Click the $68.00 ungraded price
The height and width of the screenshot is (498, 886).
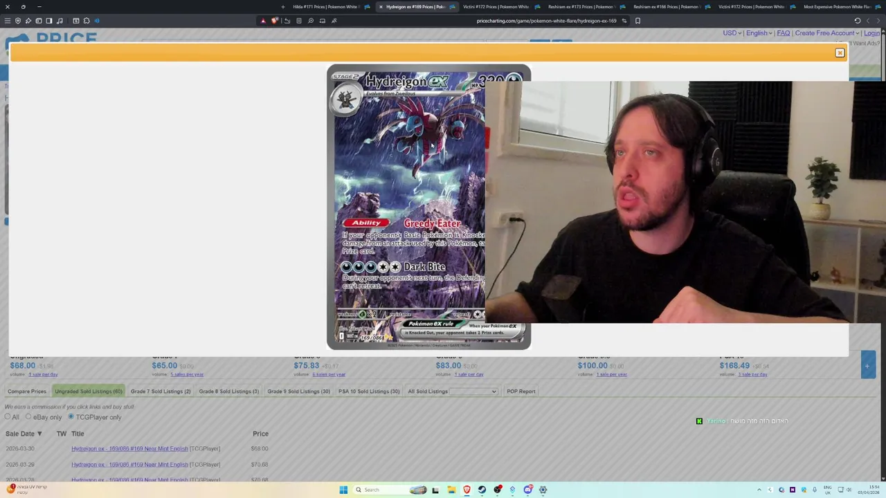[x=22, y=366]
